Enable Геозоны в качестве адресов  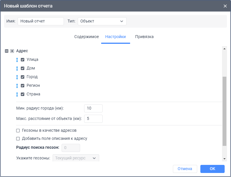point(18,131)
